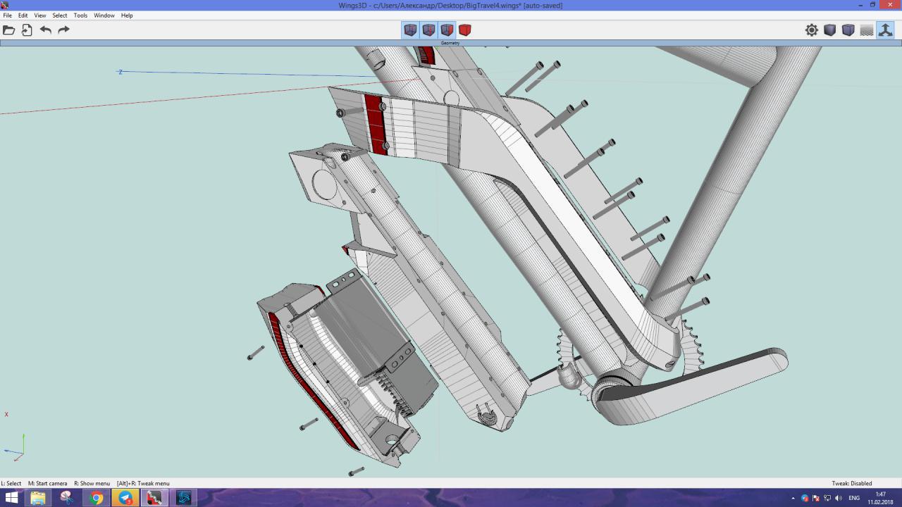Click the 'M: Start camera' status hint
The image size is (902, 507).
pos(48,483)
